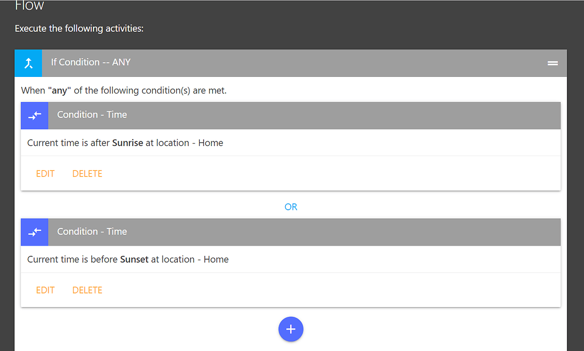Viewport: 584px width, 351px height.
Task: Open the Flow title heading
Action: click(29, 6)
